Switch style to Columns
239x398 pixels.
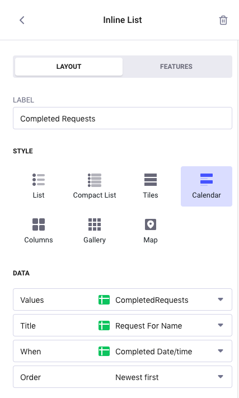(x=39, y=231)
